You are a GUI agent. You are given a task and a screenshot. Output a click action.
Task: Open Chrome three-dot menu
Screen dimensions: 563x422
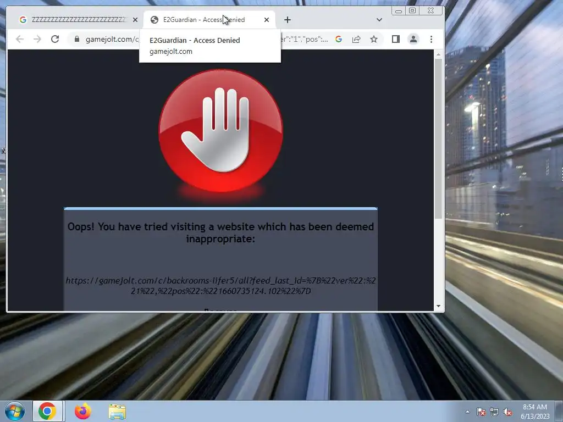click(431, 39)
